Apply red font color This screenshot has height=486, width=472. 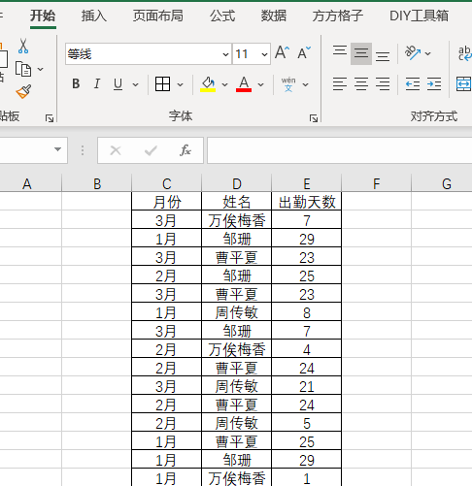point(244,84)
